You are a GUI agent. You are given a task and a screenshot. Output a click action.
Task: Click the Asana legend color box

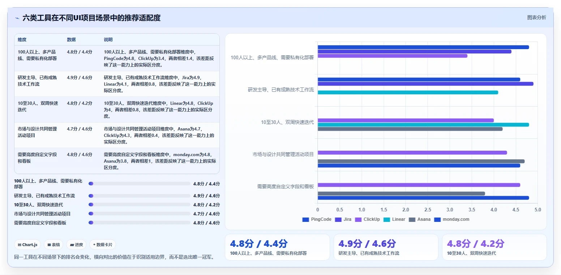pyautogui.click(x=412, y=219)
